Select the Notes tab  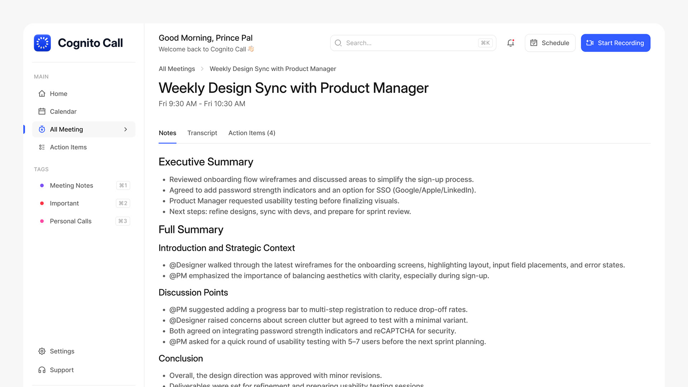point(167,133)
